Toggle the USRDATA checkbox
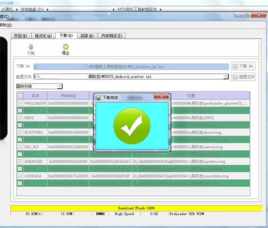Screen dimensions: 268x228 tap(20, 176)
